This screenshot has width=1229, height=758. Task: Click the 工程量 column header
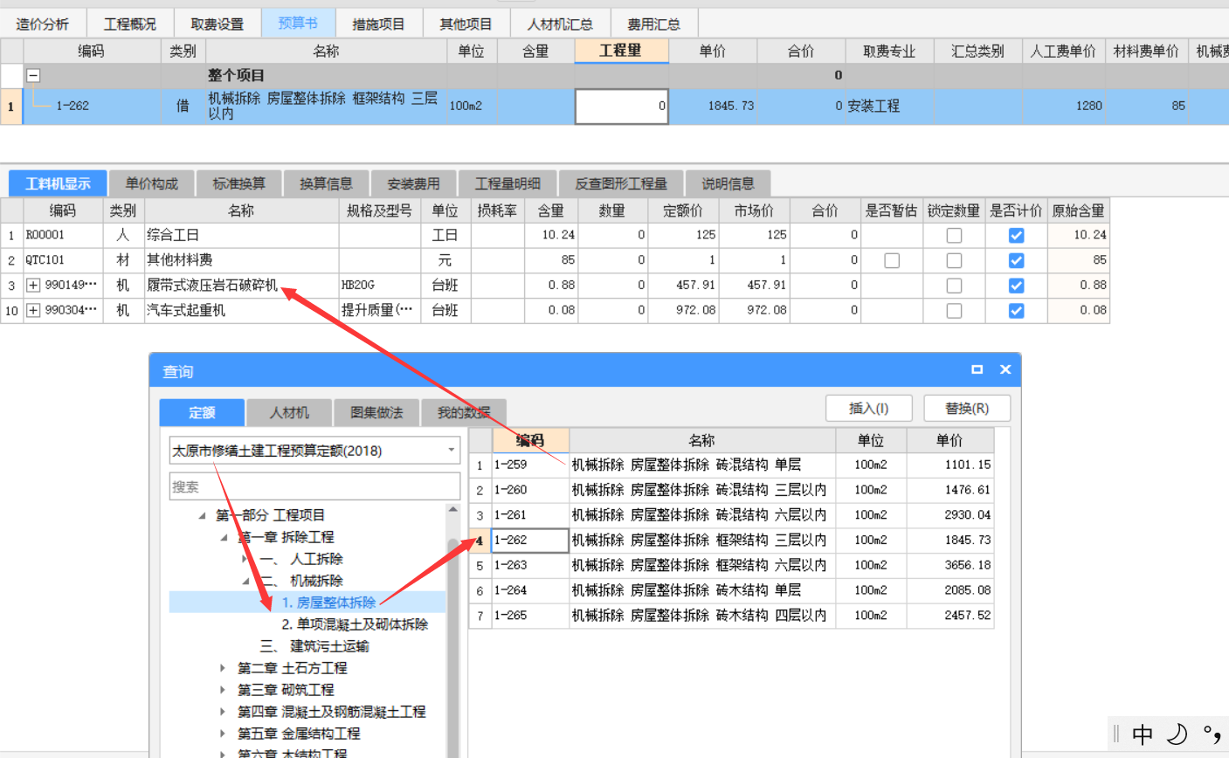click(x=621, y=51)
